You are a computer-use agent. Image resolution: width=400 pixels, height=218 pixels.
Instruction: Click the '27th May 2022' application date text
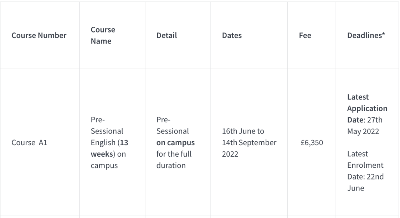point(365,125)
